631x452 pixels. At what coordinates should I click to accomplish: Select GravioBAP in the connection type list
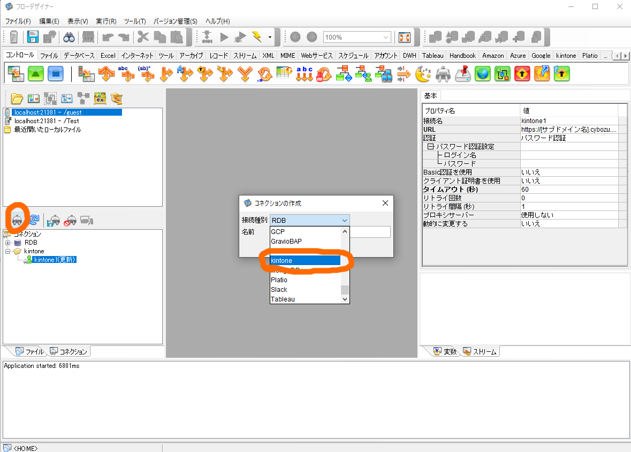pos(305,242)
